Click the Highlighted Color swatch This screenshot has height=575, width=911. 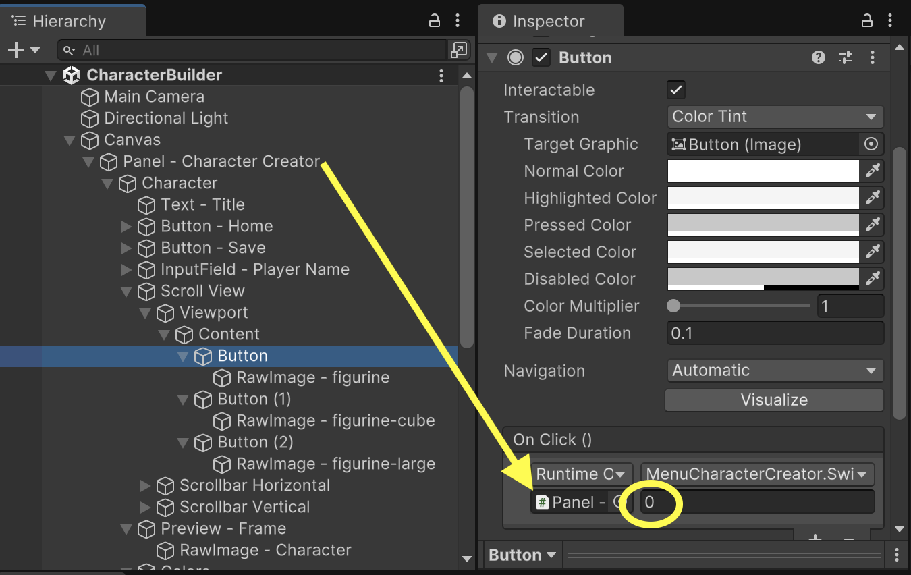point(763,198)
